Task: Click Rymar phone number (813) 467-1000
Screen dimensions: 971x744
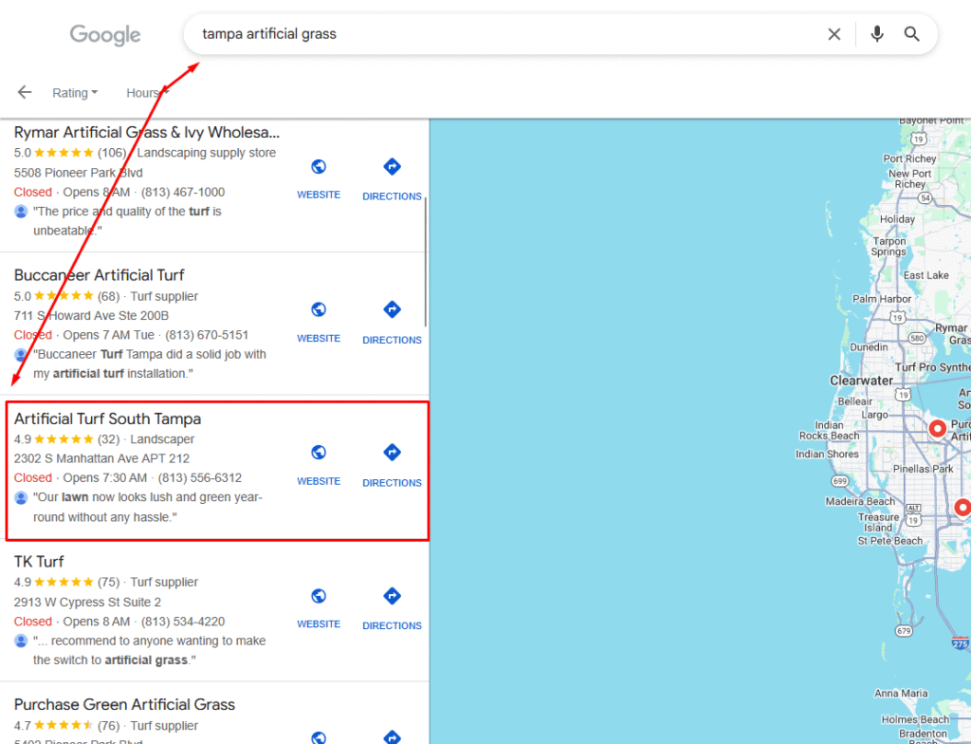Action: [183, 193]
